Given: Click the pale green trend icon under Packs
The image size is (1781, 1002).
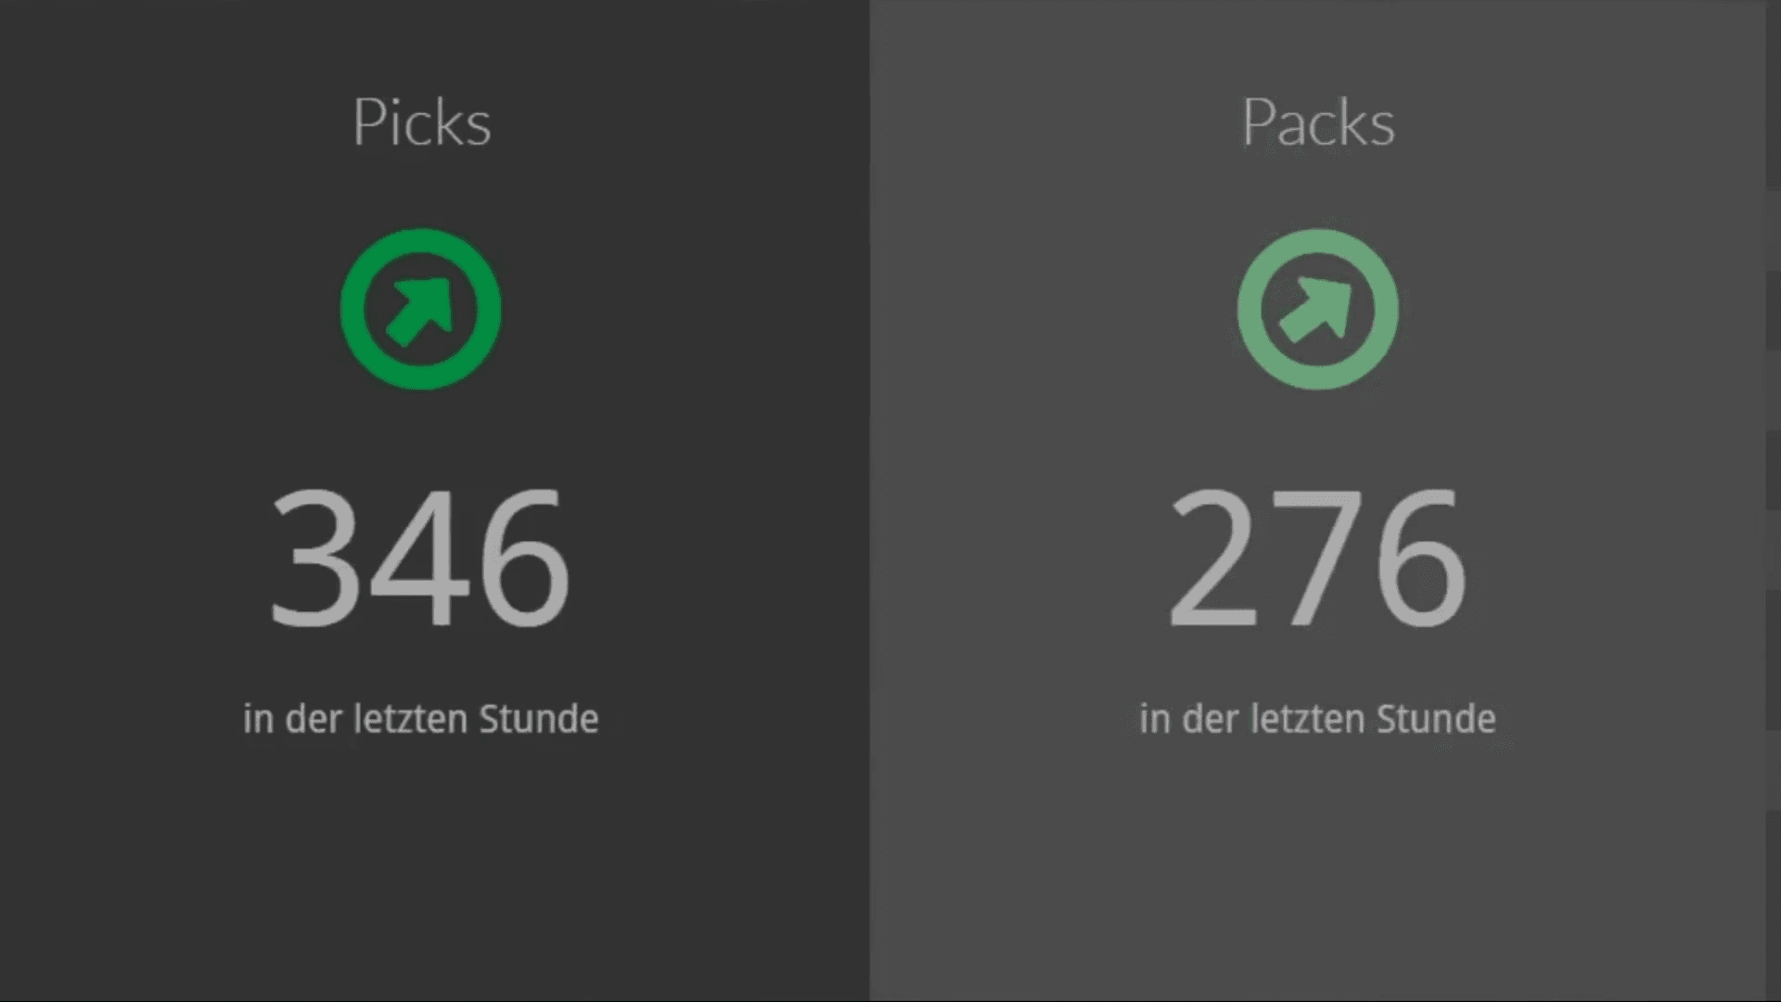Looking at the screenshot, I should coord(1317,309).
